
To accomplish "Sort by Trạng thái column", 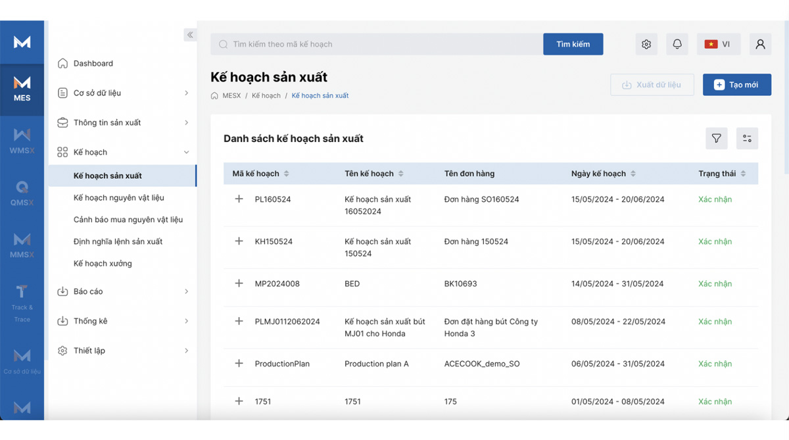I will click(743, 174).
